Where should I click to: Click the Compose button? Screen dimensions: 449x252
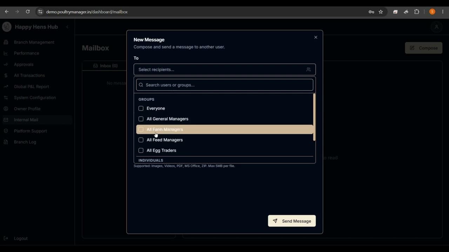click(x=424, y=48)
